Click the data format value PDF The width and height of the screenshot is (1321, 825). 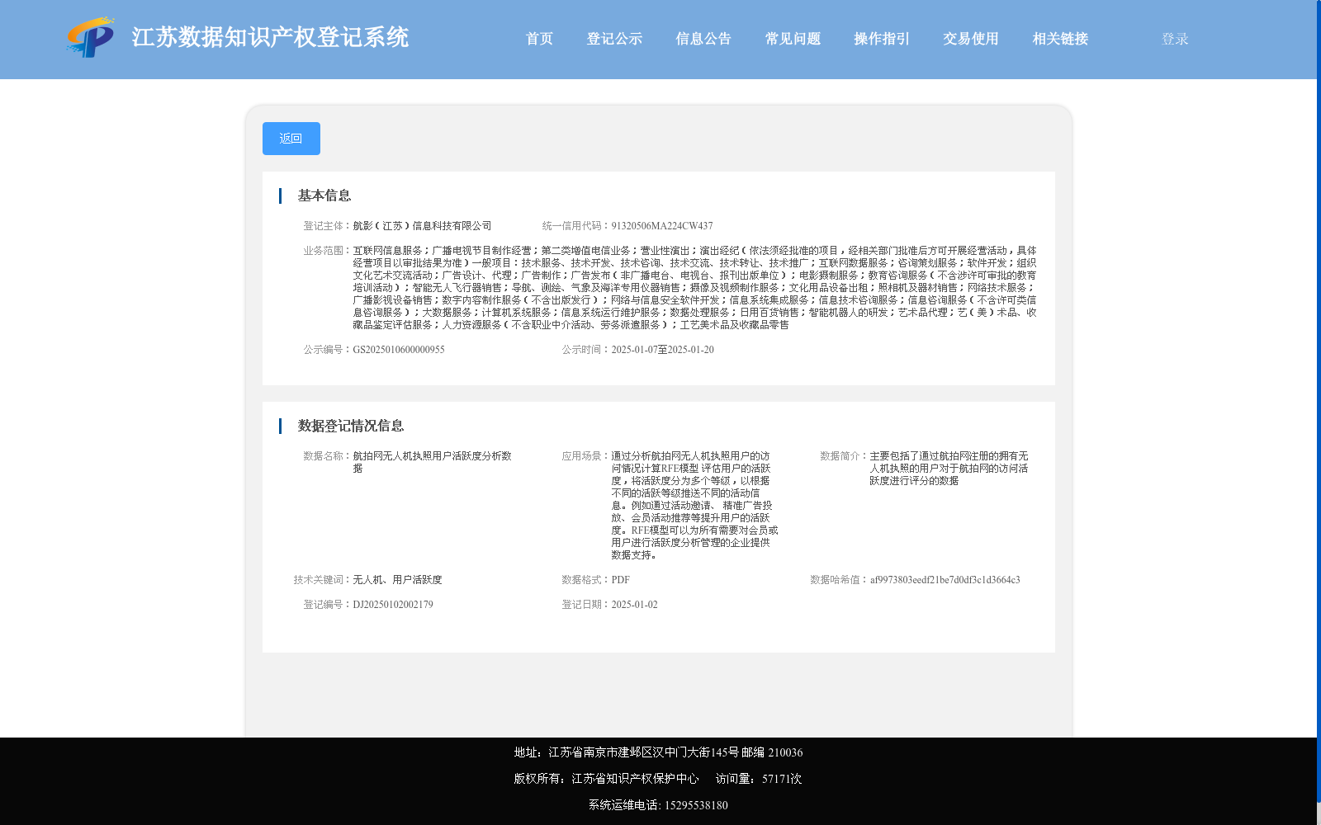[x=621, y=580]
